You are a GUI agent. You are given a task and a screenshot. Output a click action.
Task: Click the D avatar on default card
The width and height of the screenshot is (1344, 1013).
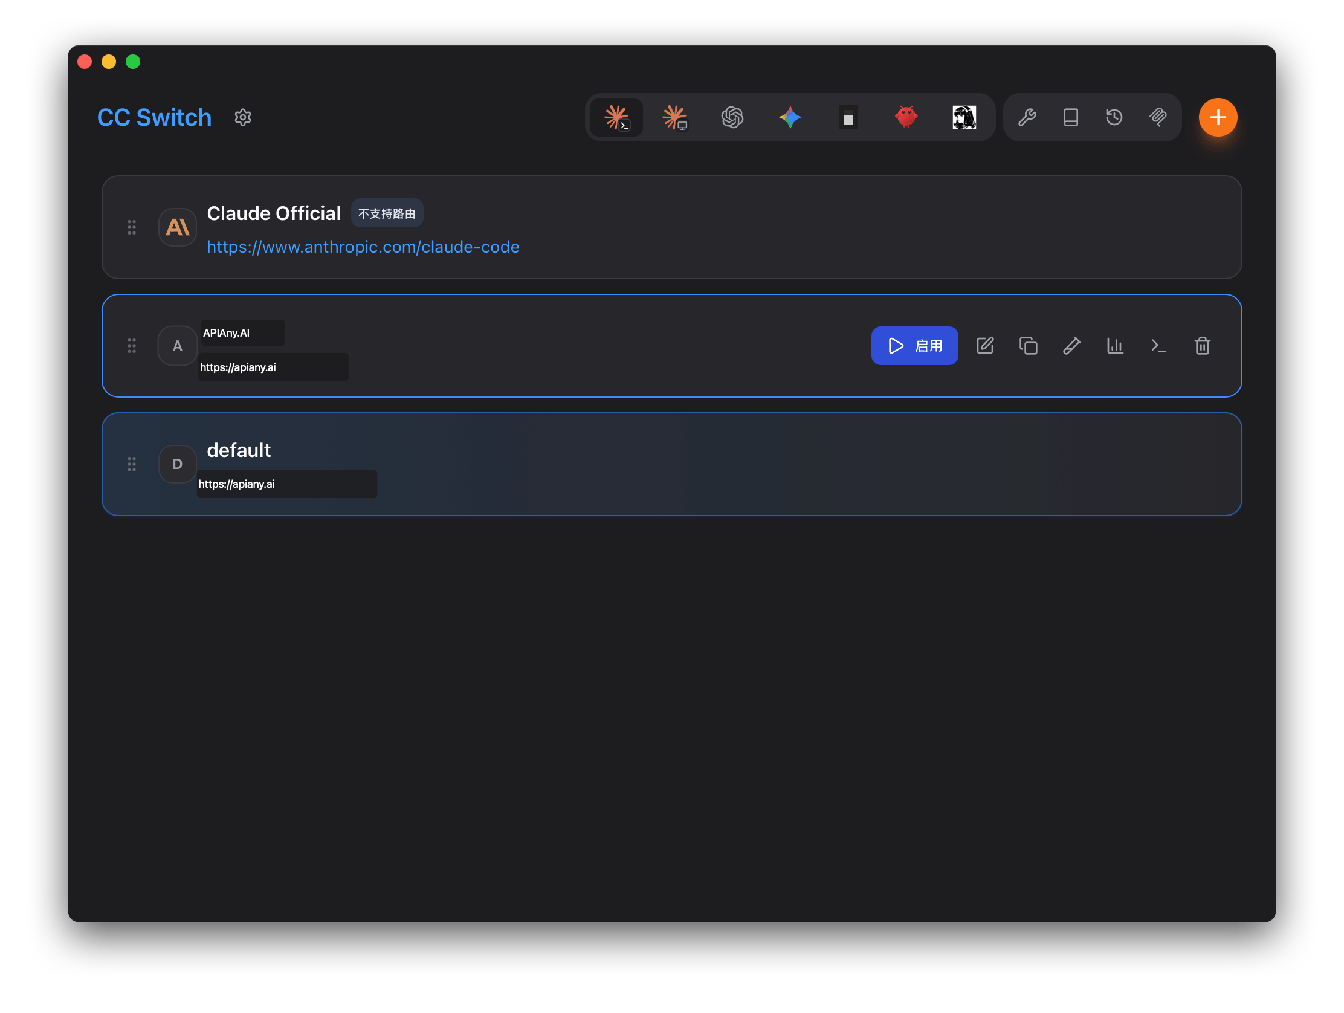pyautogui.click(x=178, y=464)
